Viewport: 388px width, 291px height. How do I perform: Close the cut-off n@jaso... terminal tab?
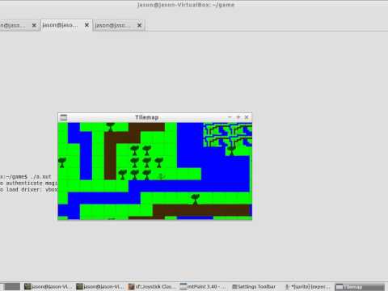pyautogui.click(x=34, y=25)
